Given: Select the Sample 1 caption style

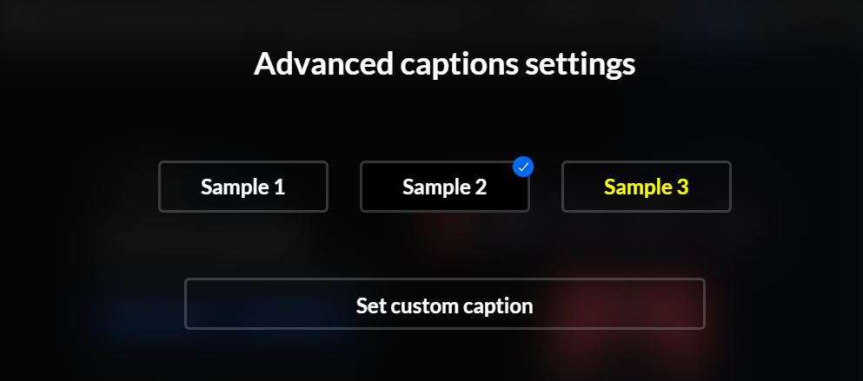Looking at the screenshot, I should pos(243,187).
